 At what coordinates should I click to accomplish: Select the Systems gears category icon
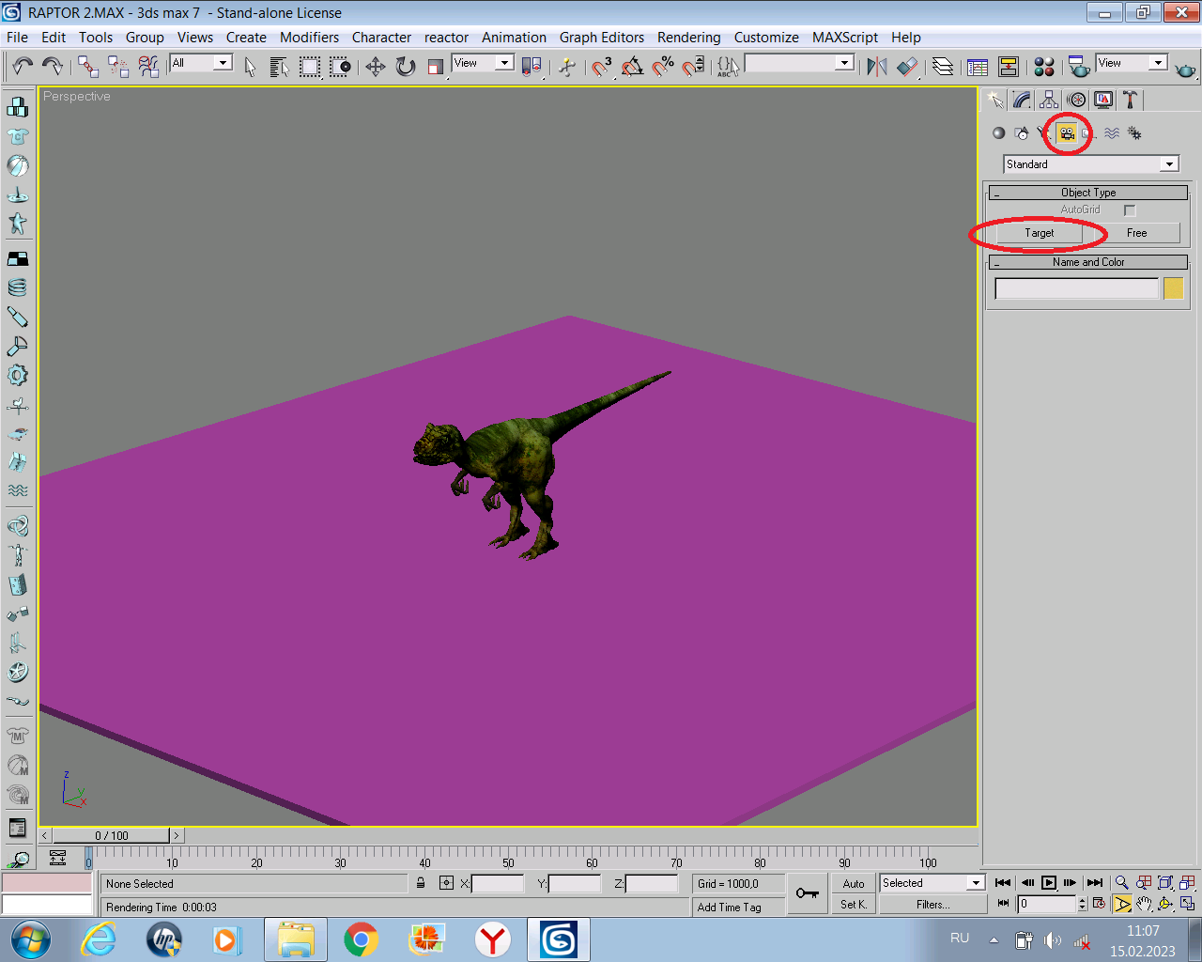[x=1134, y=133]
